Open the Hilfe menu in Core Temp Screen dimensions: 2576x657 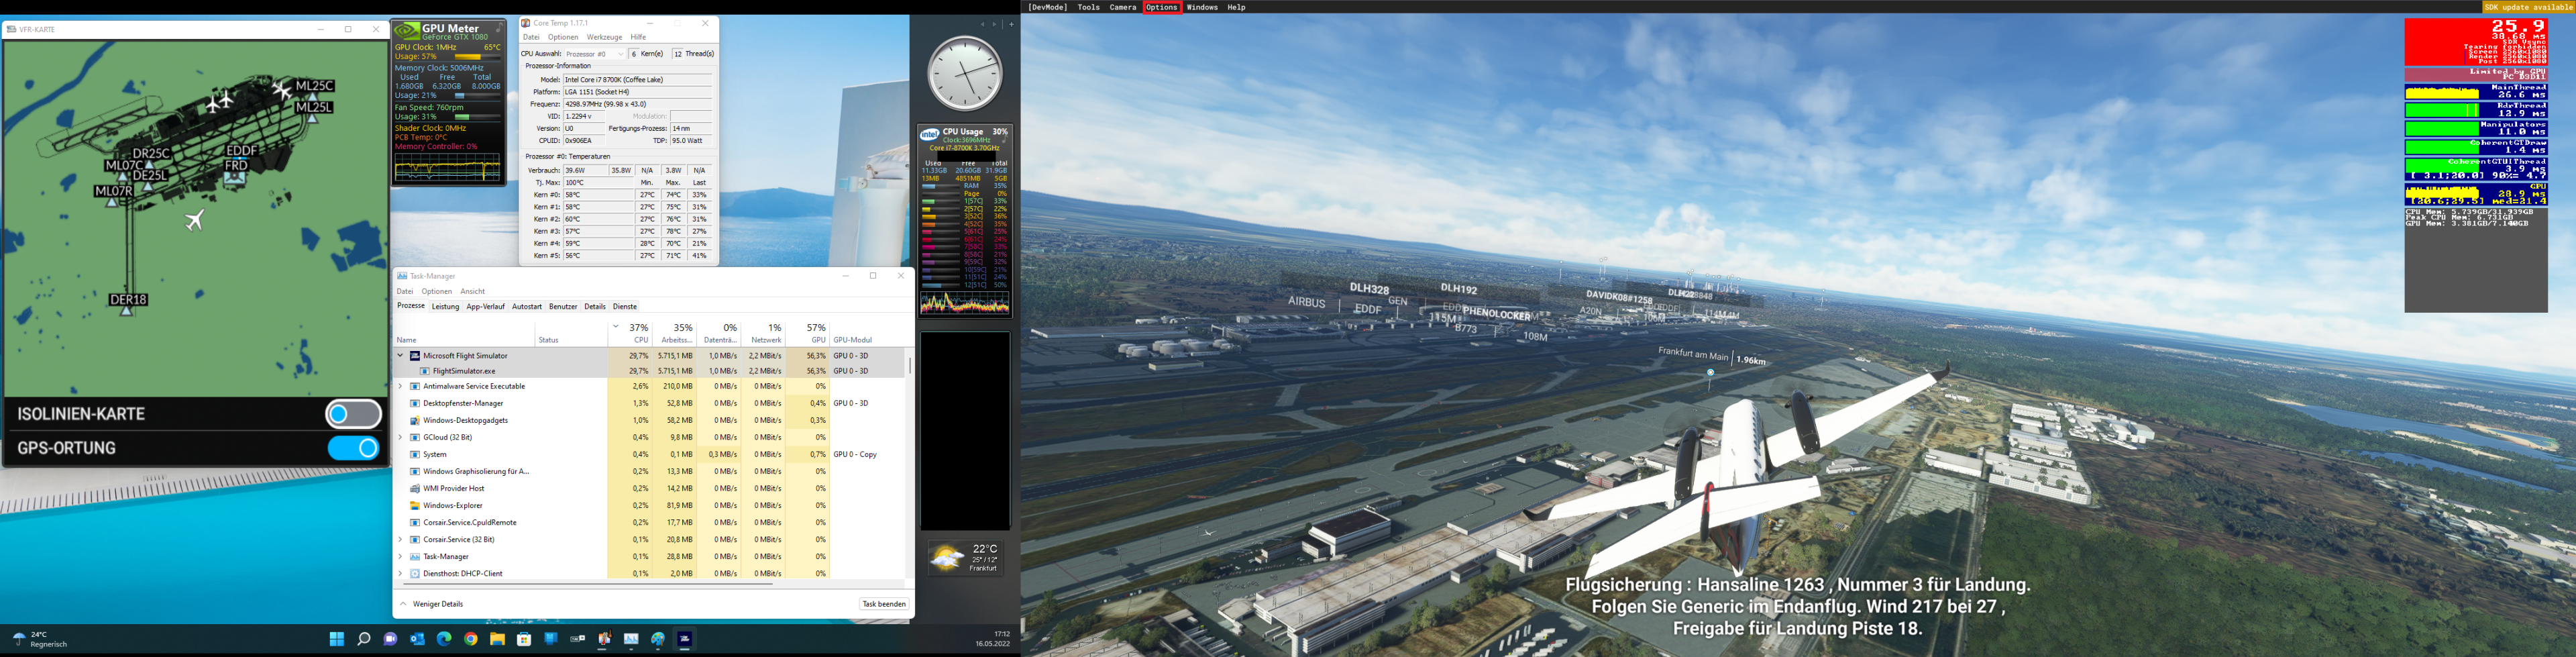pos(638,37)
